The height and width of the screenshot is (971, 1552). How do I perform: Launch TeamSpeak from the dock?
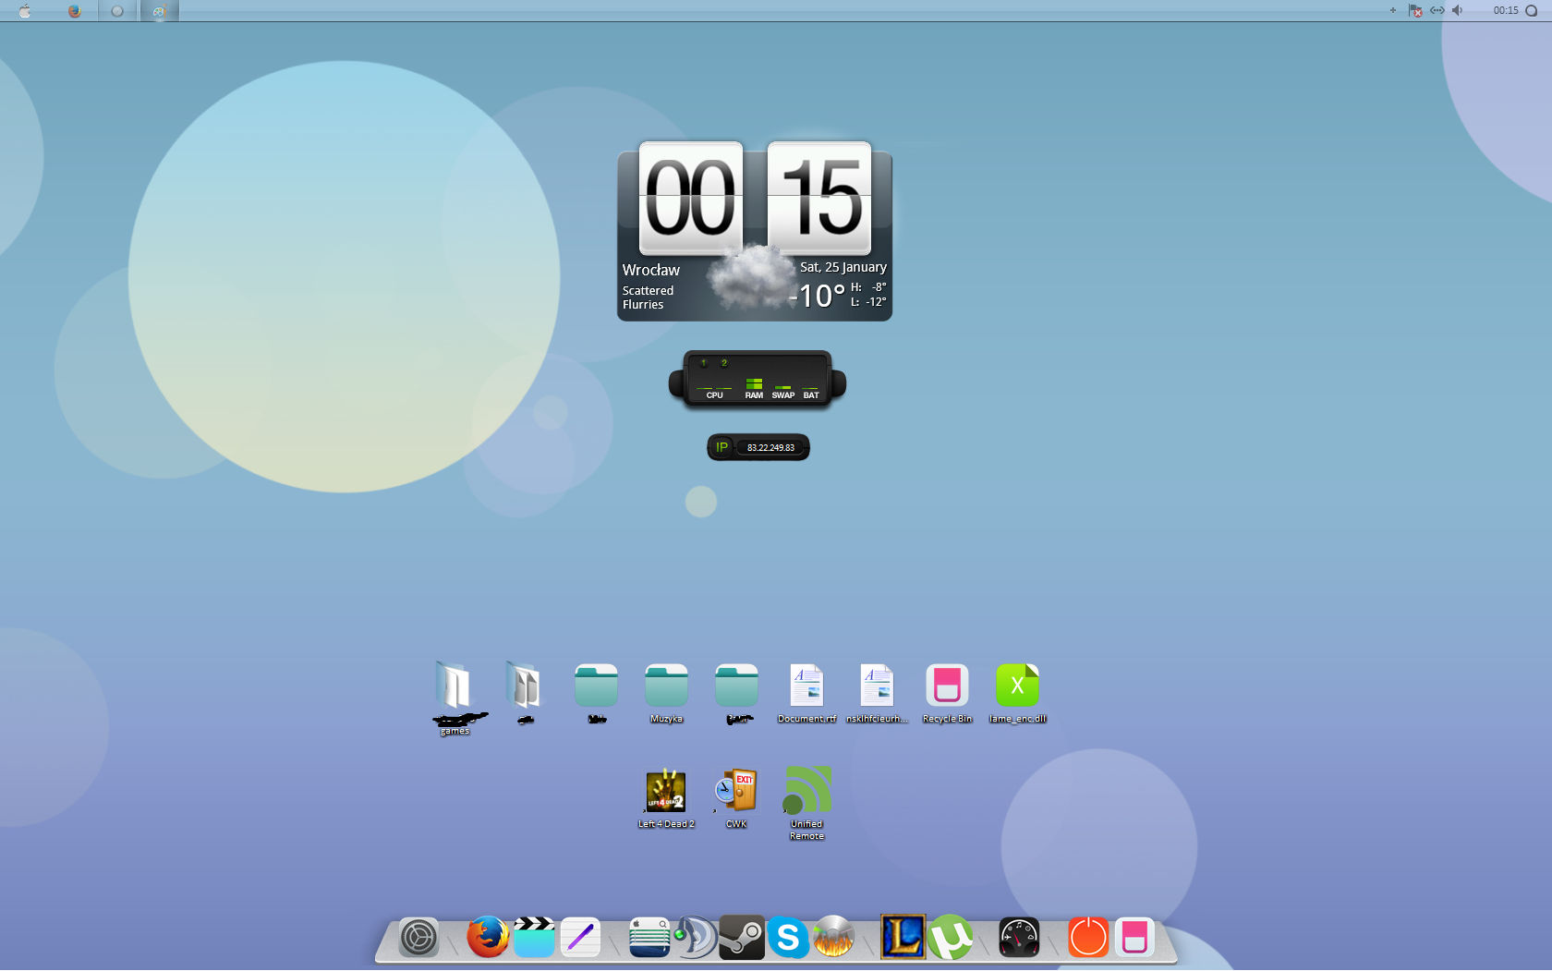(x=695, y=937)
